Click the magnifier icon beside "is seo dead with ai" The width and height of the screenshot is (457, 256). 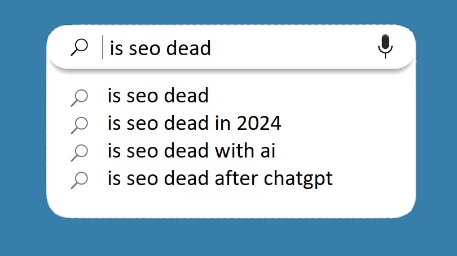pos(80,152)
